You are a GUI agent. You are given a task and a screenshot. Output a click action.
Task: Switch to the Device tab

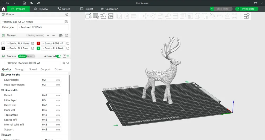[x=64, y=9]
